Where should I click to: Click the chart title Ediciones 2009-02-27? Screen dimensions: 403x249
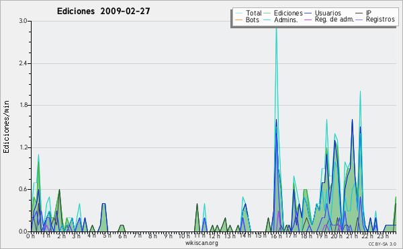coord(103,11)
